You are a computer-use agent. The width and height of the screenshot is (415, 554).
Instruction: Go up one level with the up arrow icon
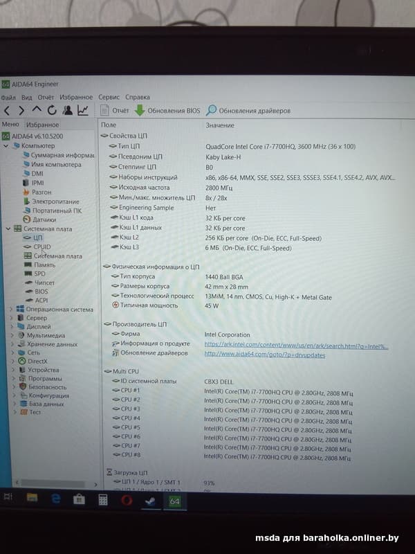click(x=37, y=110)
